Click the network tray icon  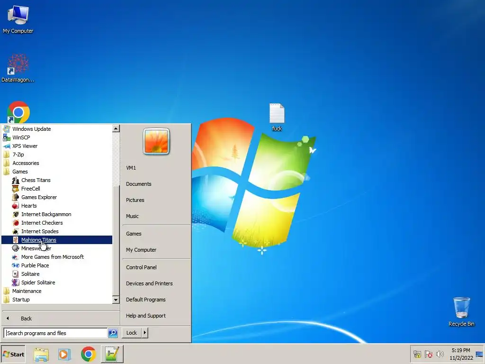[417, 354]
